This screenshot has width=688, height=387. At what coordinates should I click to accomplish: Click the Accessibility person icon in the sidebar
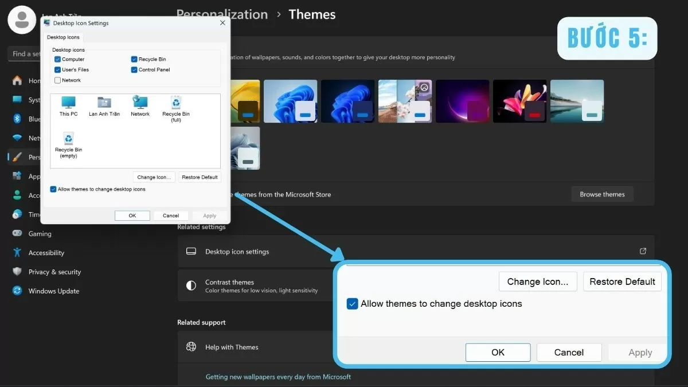pyautogui.click(x=17, y=252)
